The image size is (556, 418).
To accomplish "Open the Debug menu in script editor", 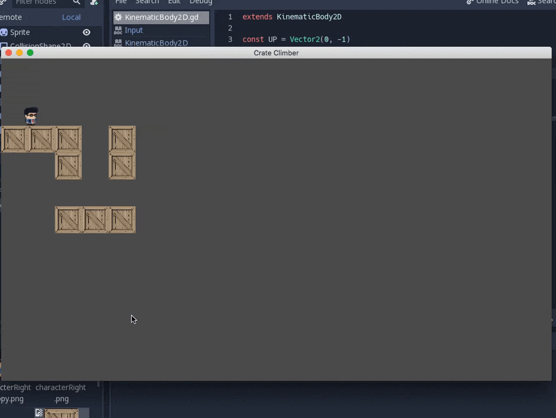I will click(x=200, y=2).
